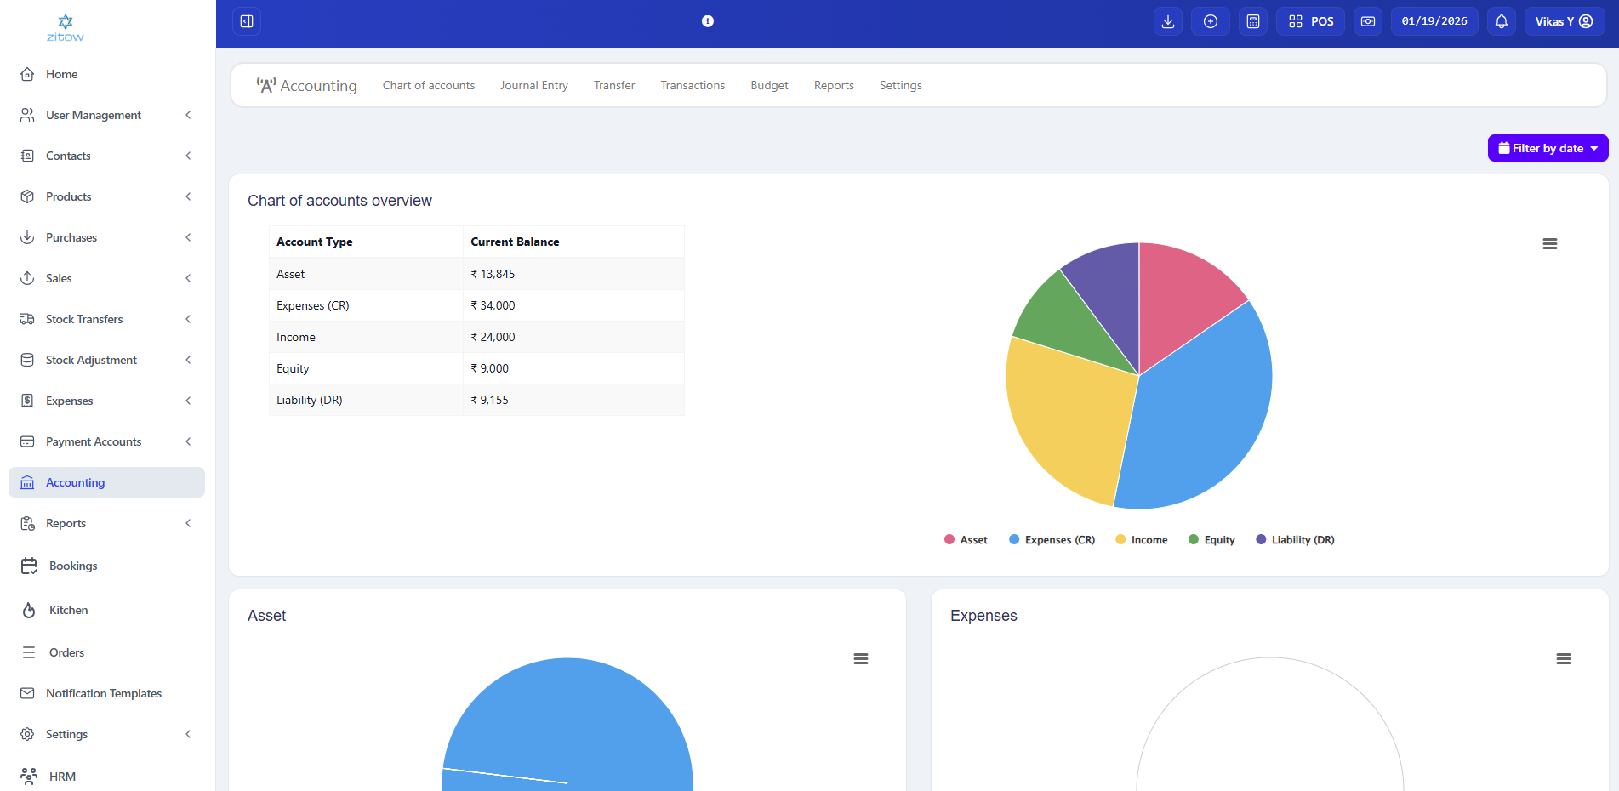Open the chart menu on the accounts pie chart

click(x=1550, y=243)
